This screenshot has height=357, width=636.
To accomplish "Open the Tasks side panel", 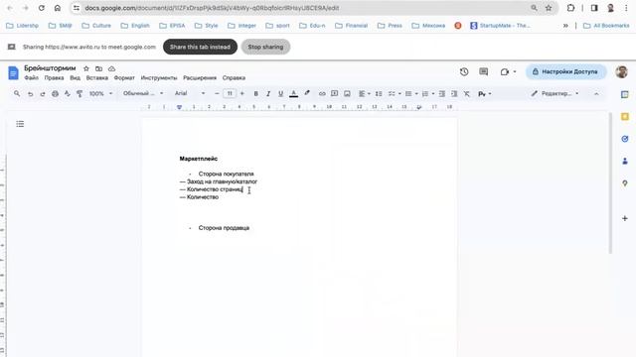I will coord(625,139).
